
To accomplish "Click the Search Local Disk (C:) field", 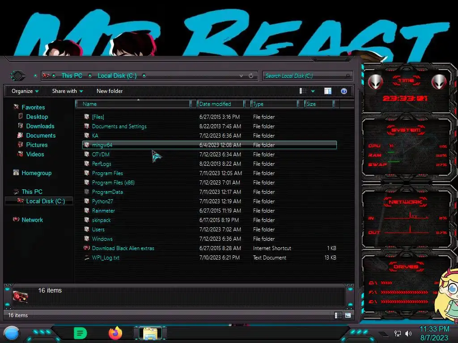I will pos(307,76).
